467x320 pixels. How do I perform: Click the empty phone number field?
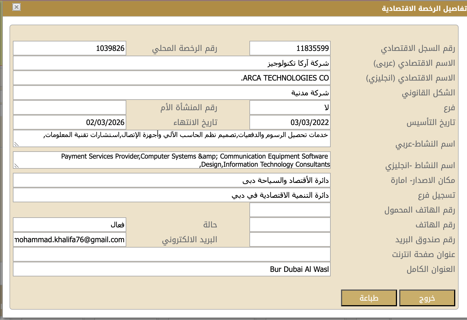290,225
